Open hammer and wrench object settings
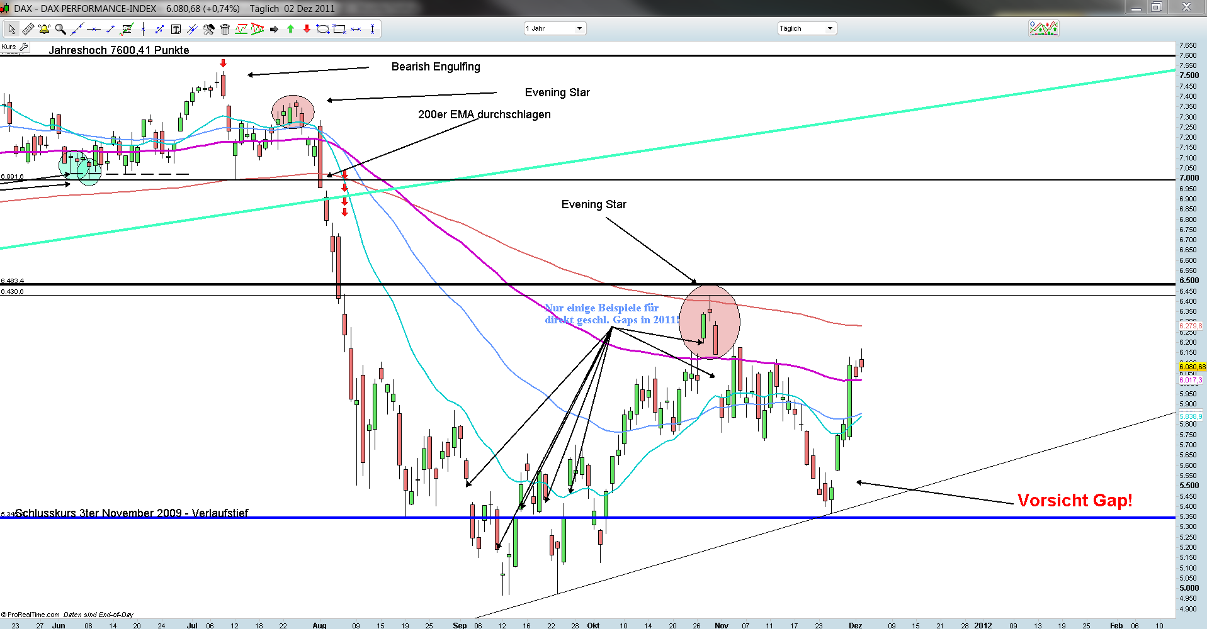1207x629 pixels. pos(208,29)
